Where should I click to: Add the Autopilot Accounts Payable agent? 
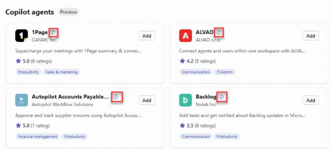(x=147, y=100)
